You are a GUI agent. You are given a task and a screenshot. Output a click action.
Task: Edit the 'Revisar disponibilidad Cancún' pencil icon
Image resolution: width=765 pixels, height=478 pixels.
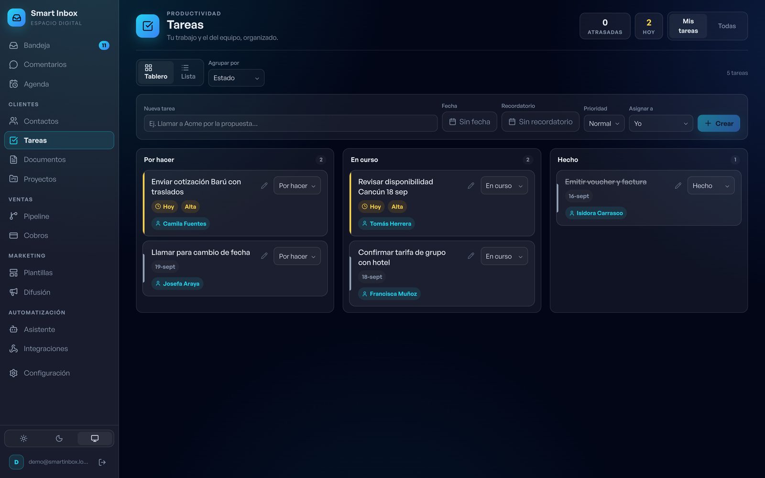[471, 185]
